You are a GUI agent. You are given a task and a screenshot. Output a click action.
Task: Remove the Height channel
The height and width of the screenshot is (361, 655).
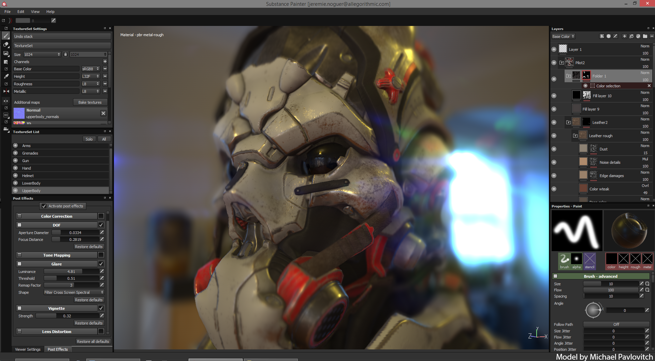pyautogui.click(x=105, y=76)
